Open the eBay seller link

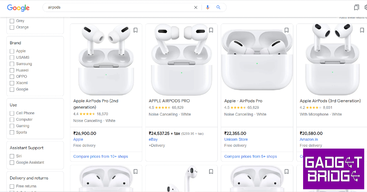[153, 139]
